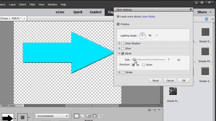
Task: Click the Reset button
Action: 156,81
